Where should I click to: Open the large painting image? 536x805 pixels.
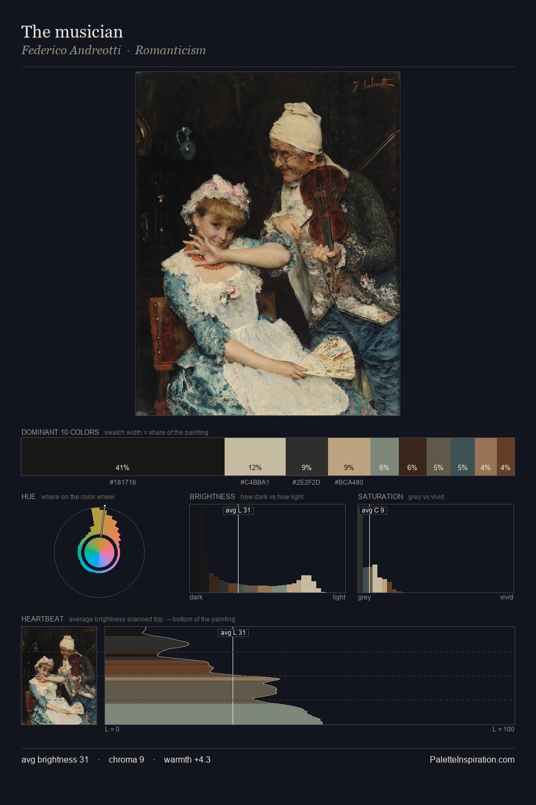coord(268,244)
